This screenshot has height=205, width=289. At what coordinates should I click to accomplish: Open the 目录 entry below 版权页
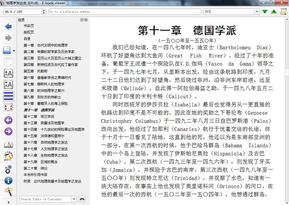(x=27, y=39)
